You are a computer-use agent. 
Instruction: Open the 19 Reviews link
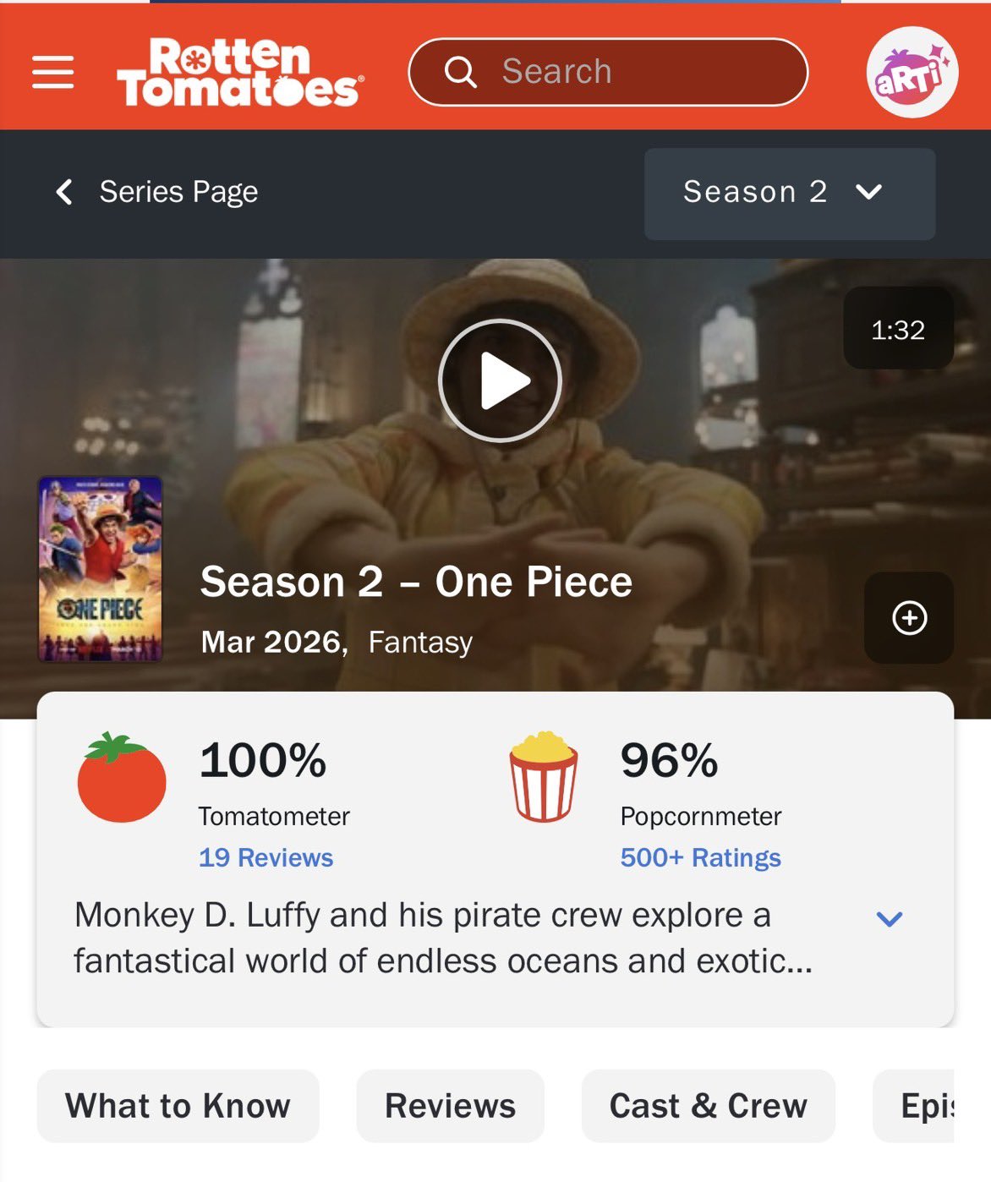coord(266,857)
